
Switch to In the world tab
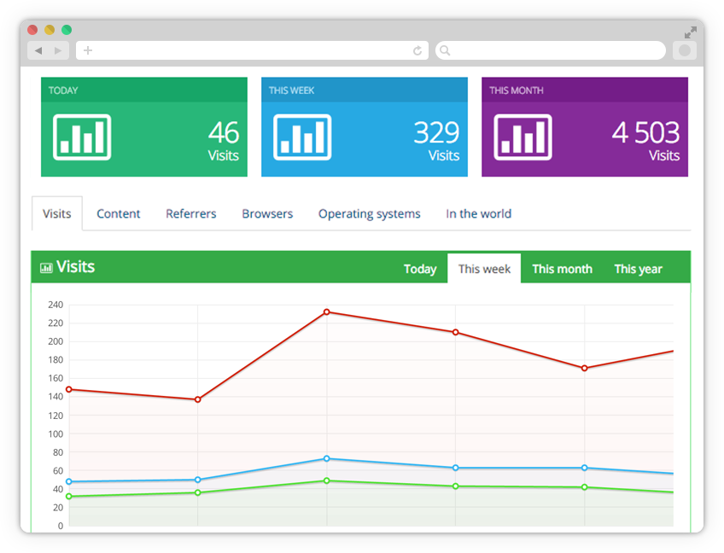pos(478,213)
